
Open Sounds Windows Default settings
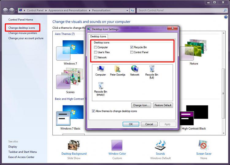(160, 145)
